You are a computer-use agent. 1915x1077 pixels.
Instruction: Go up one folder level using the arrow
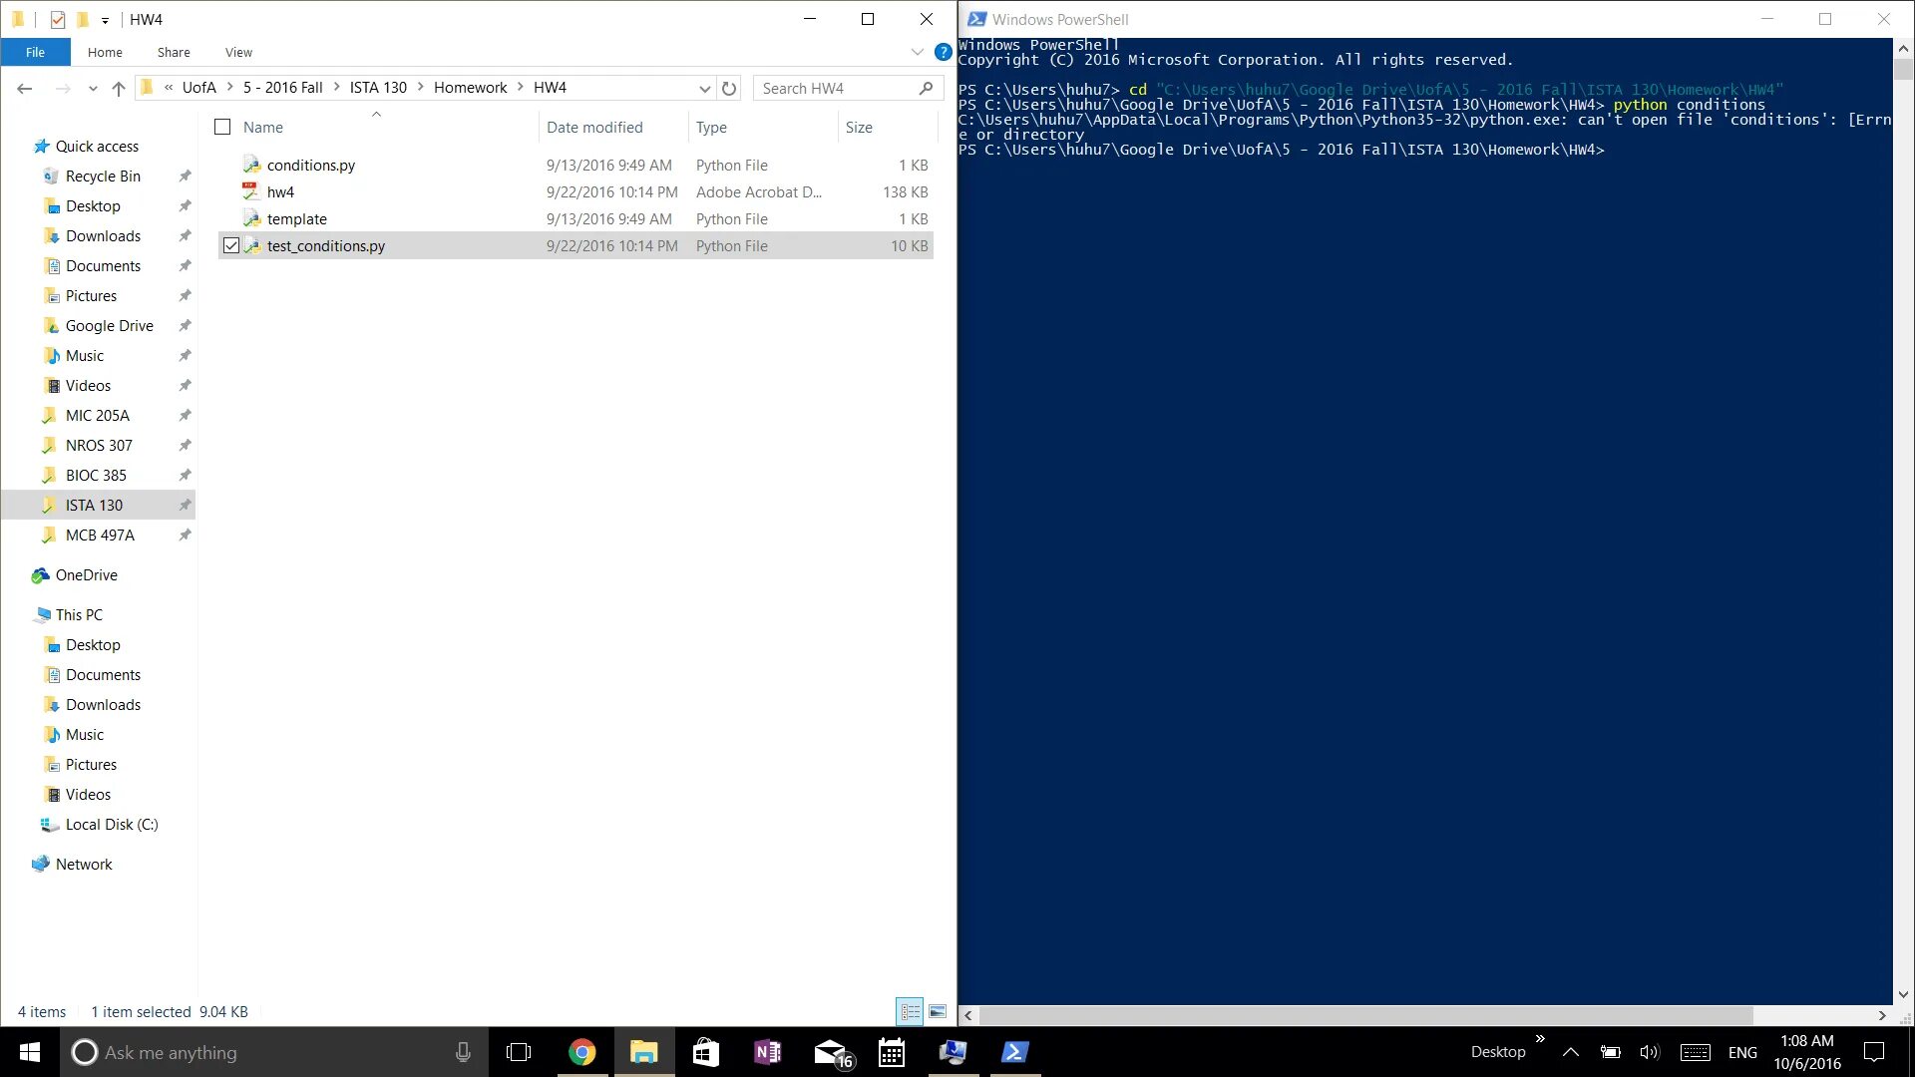119,88
